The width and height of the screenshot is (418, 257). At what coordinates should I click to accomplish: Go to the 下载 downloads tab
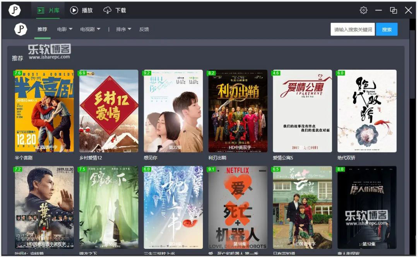tap(115, 10)
